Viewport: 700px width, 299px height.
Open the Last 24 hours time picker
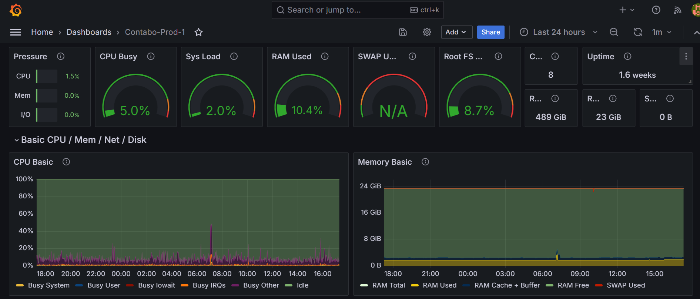(559, 32)
